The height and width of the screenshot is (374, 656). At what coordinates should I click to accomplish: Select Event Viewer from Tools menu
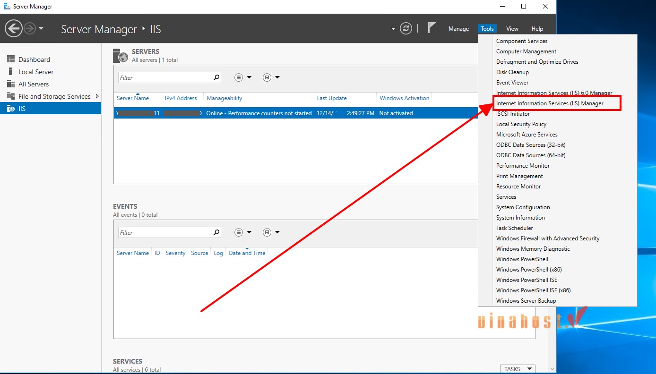(512, 83)
